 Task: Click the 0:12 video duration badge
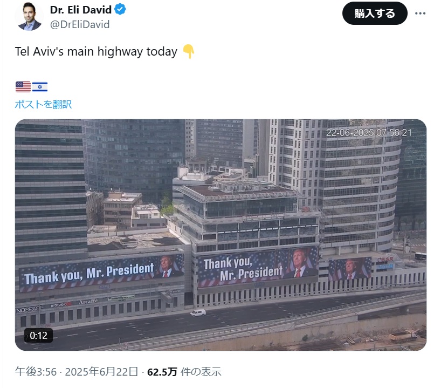[x=38, y=336]
